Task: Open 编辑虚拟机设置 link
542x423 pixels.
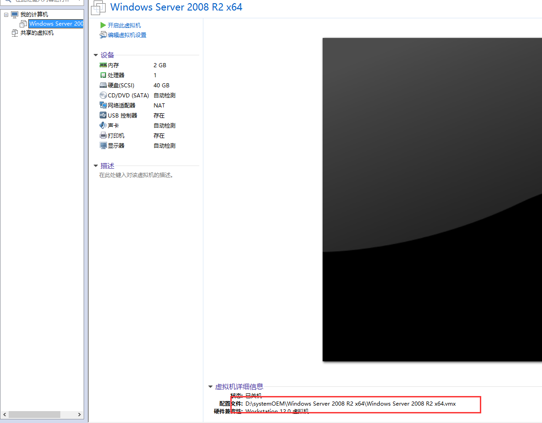Action: [127, 35]
